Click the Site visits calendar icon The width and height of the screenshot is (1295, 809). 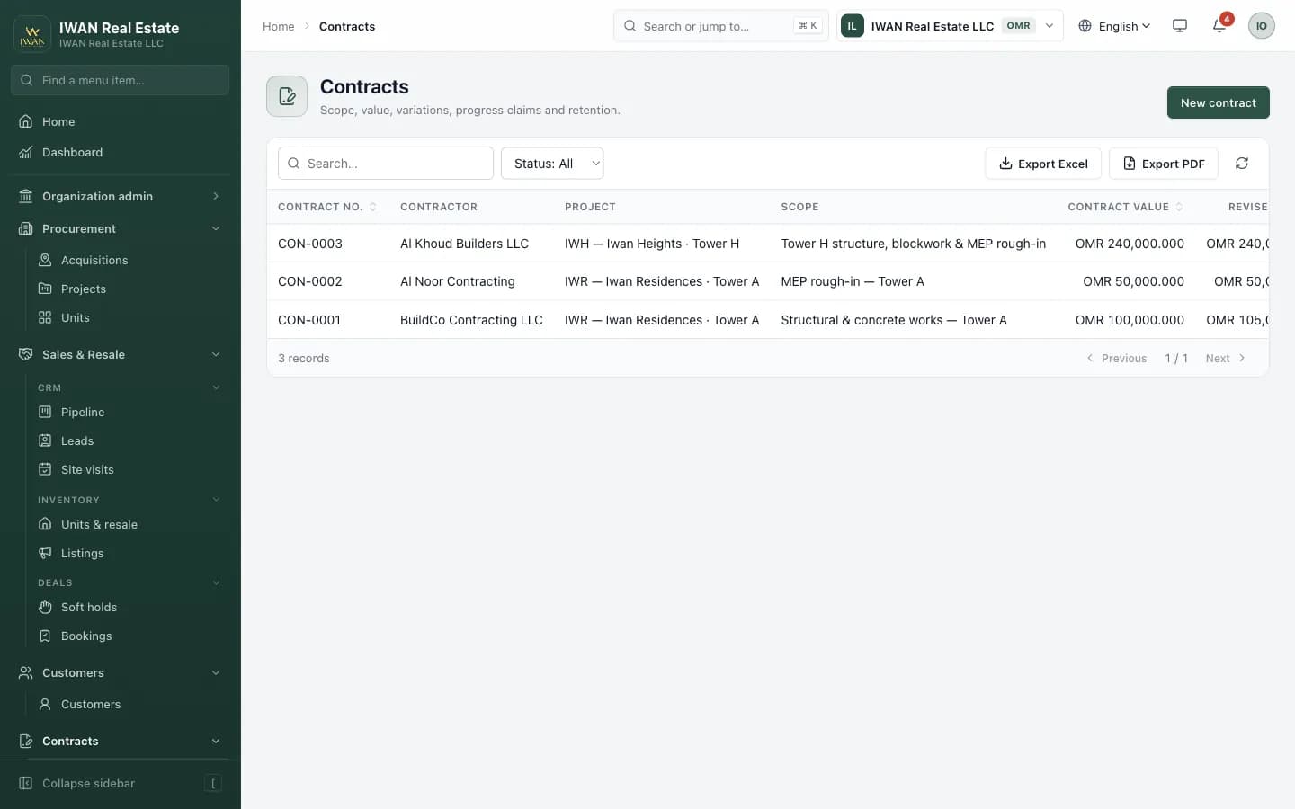tap(45, 469)
